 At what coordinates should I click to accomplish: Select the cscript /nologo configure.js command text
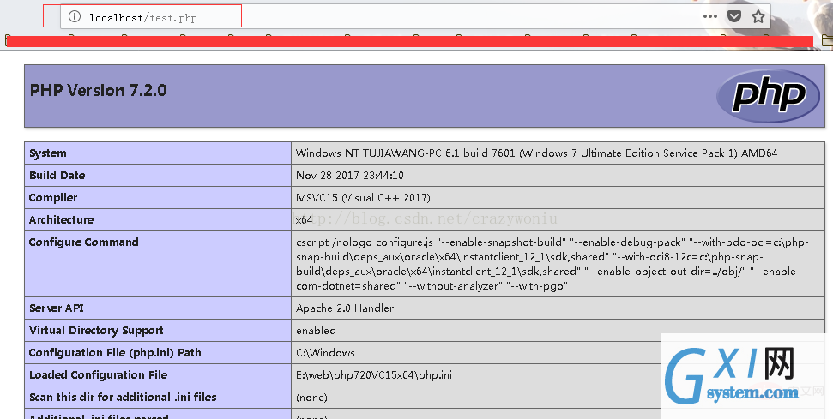(552, 264)
